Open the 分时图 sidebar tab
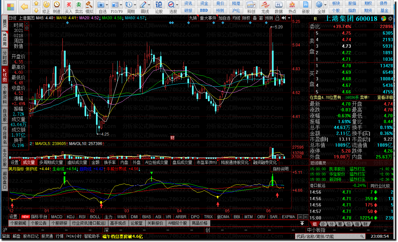The height and width of the screenshot is (242, 398). (x=5, y=57)
